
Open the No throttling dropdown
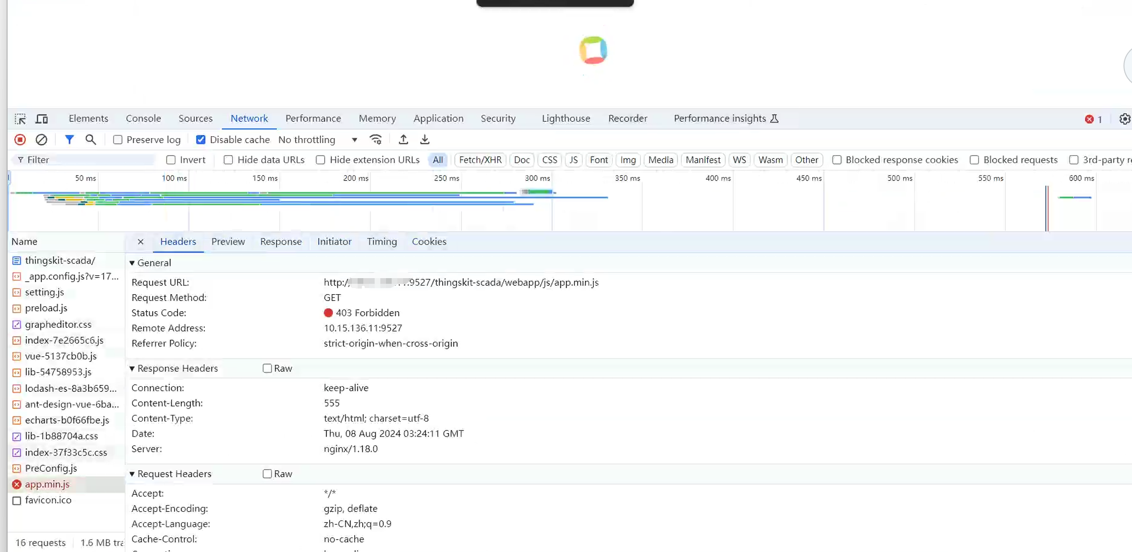[x=317, y=140]
